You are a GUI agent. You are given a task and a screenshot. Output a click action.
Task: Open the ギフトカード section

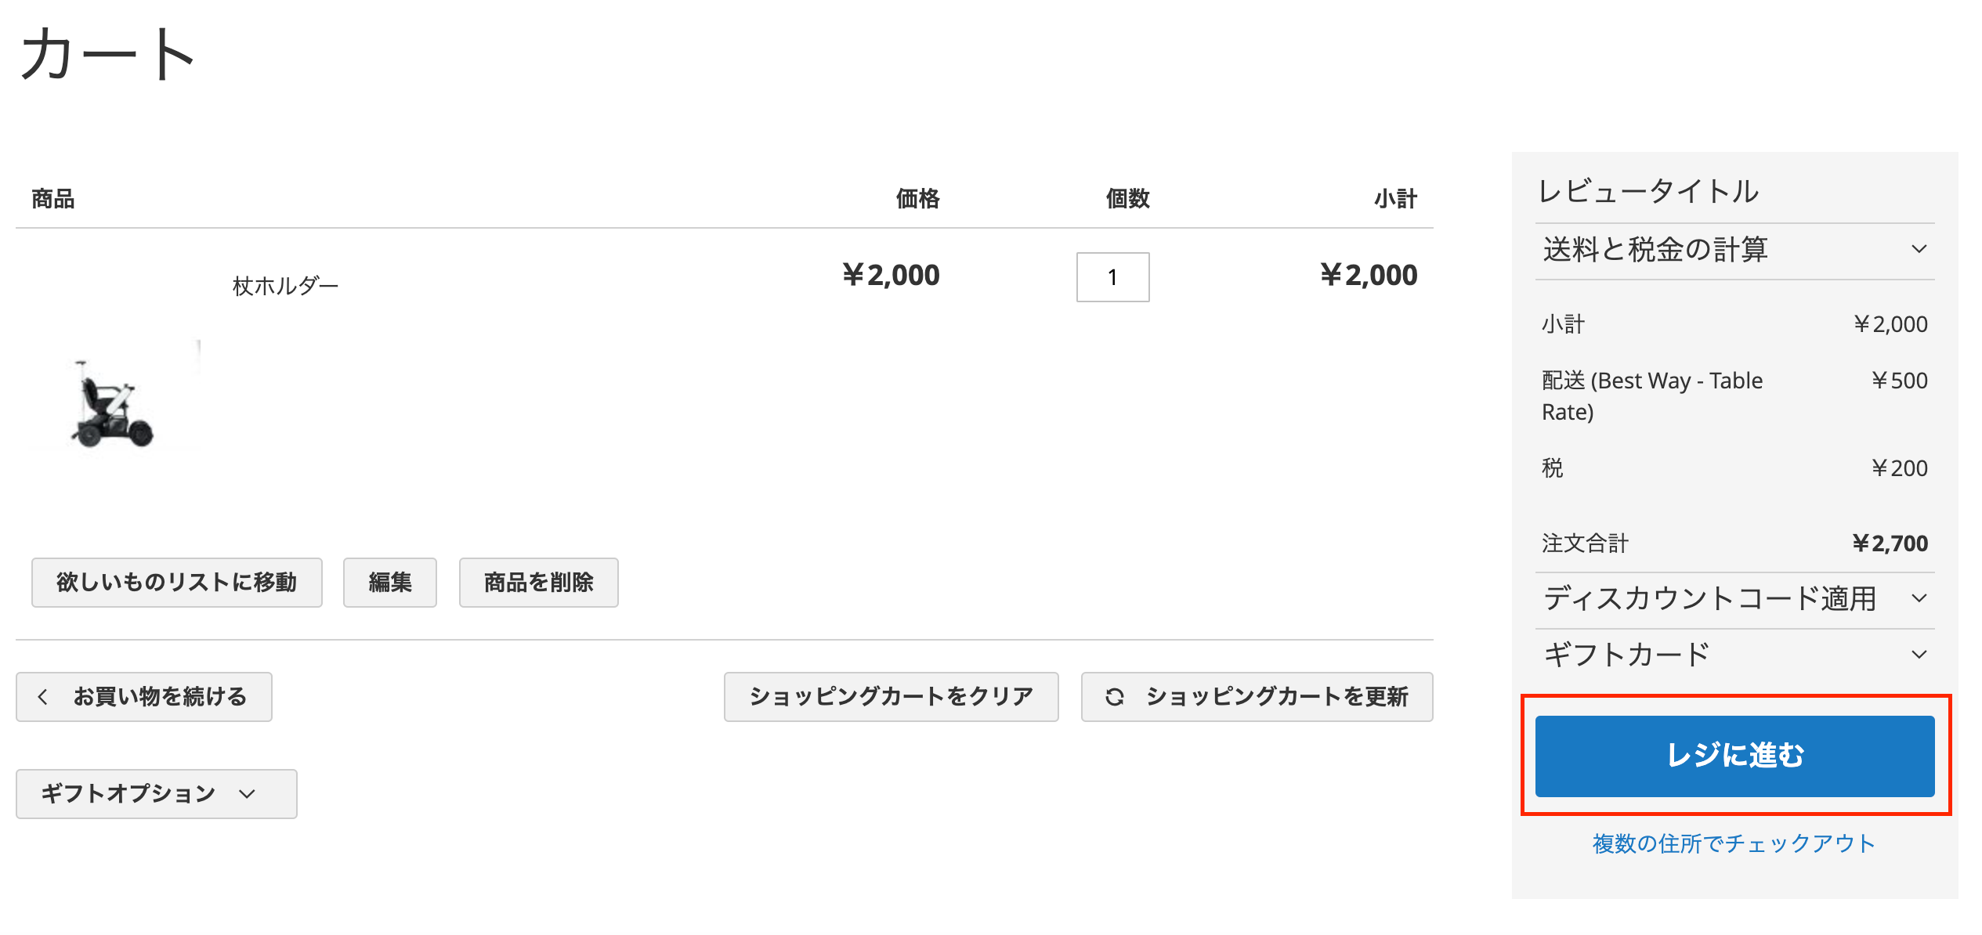[1734, 655]
